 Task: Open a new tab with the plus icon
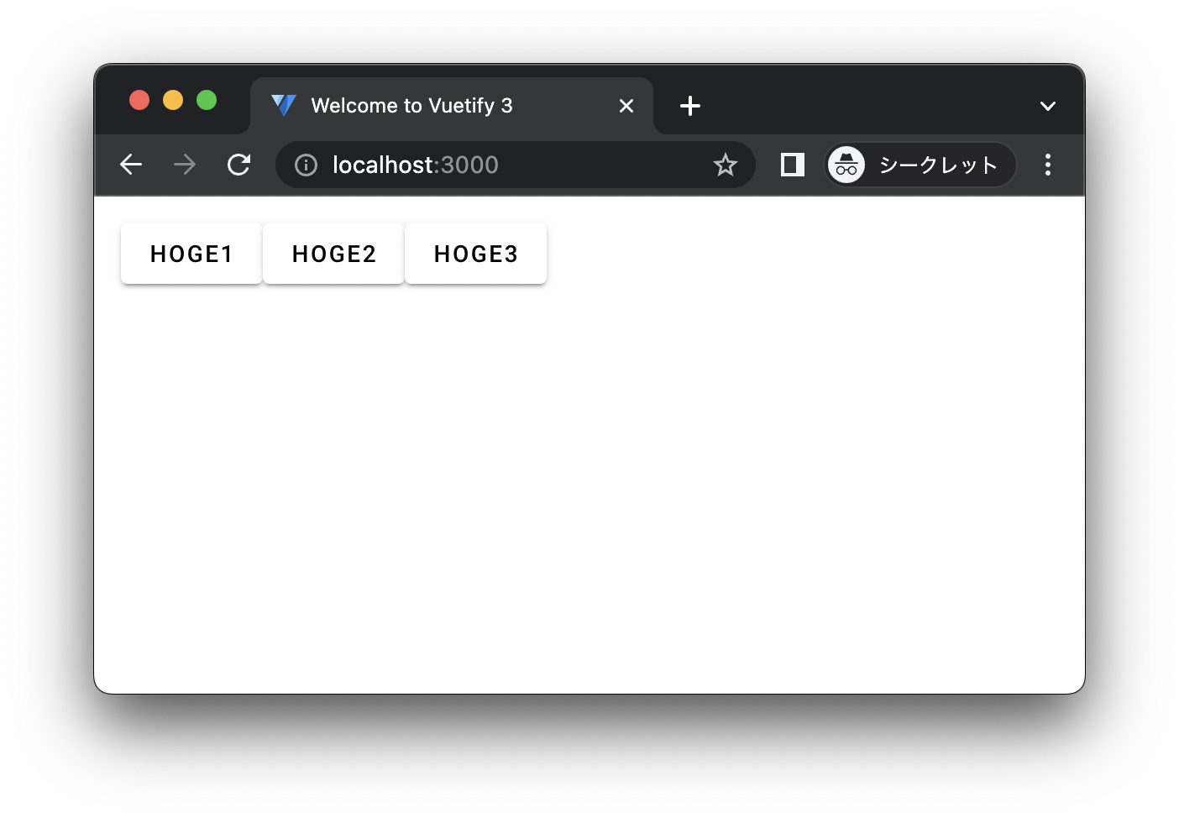point(690,106)
